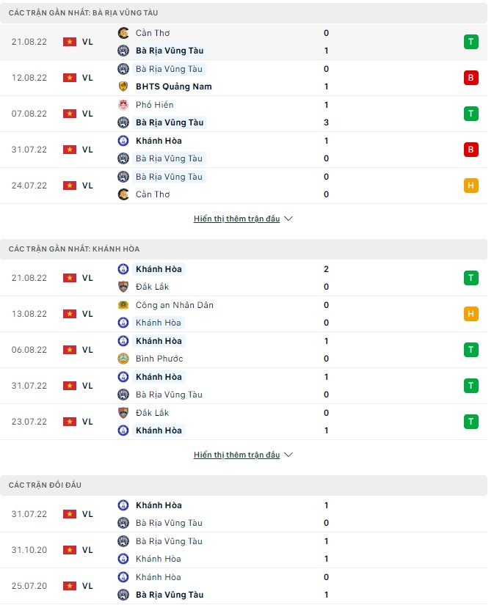Click the orange H badge for the 24.07.22 match
This screenshot has height=605, width=494.
[x=471, y=186]
